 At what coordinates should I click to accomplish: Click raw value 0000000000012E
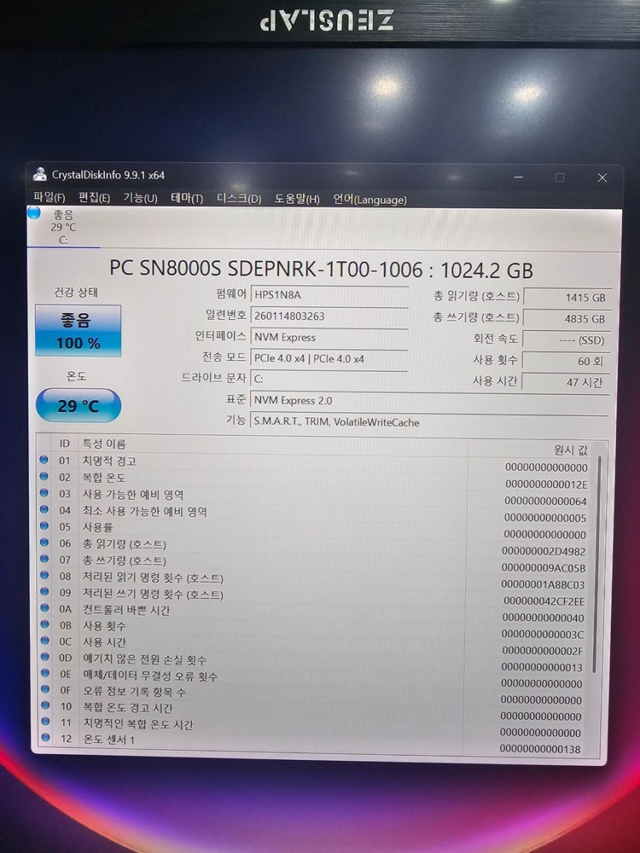(x=546, y=485)
